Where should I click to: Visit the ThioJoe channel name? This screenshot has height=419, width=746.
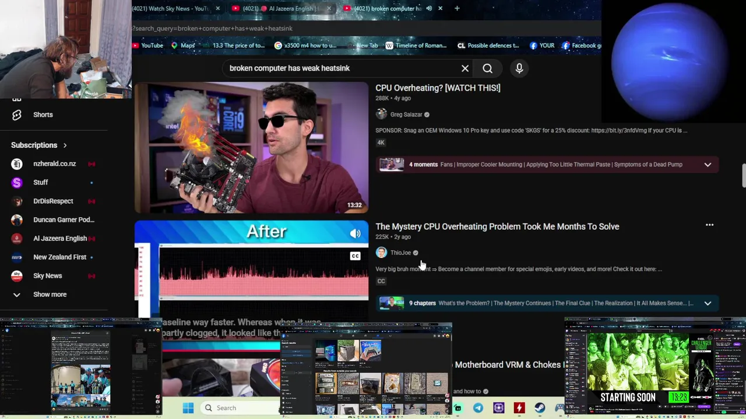[x=400, y=253]
